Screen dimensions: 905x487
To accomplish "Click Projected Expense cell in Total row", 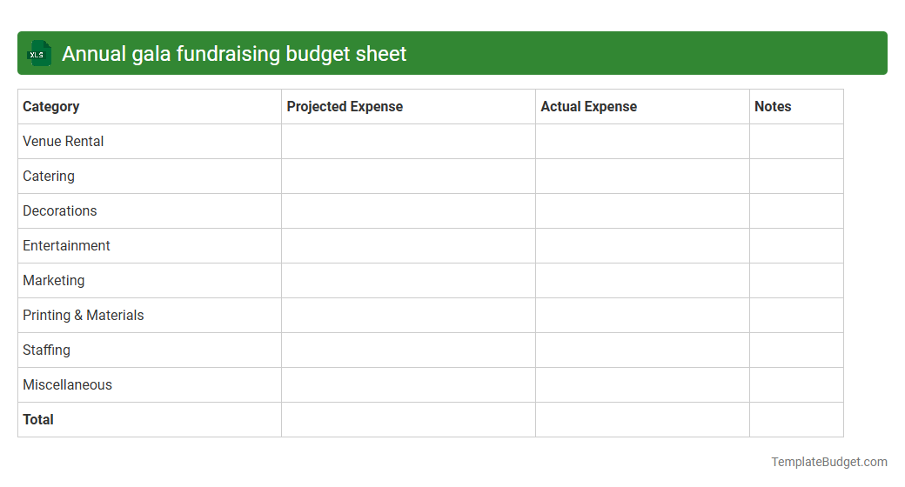I will pyautogui.click(x=409, y=419).
